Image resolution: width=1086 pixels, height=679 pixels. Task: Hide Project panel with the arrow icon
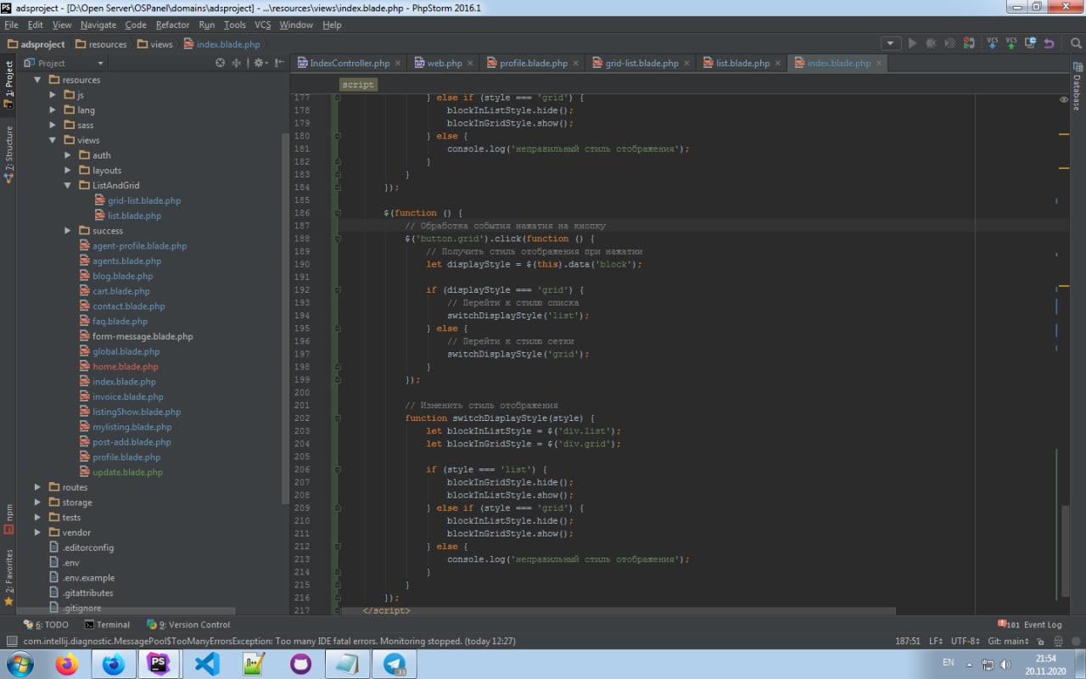(278, 63)
